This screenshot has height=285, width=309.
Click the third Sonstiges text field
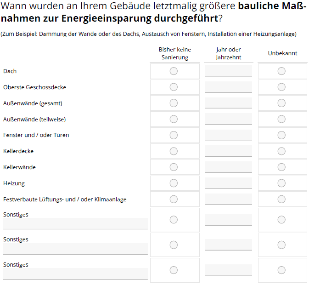tap(75, 274)
